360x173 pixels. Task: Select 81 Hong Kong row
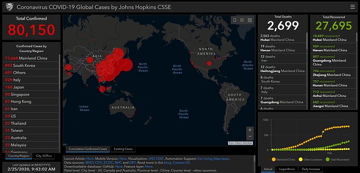[31, 101]
